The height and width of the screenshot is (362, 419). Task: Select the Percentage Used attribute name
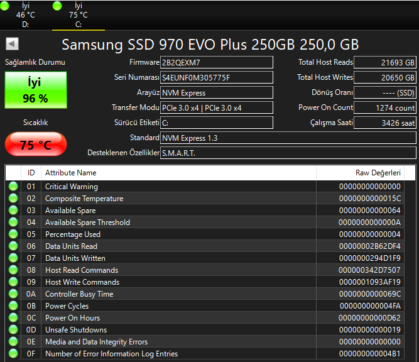coord(73,234)
